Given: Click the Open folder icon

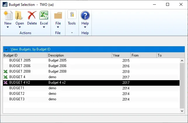Looking at the screenshot, I should [20, 15].
